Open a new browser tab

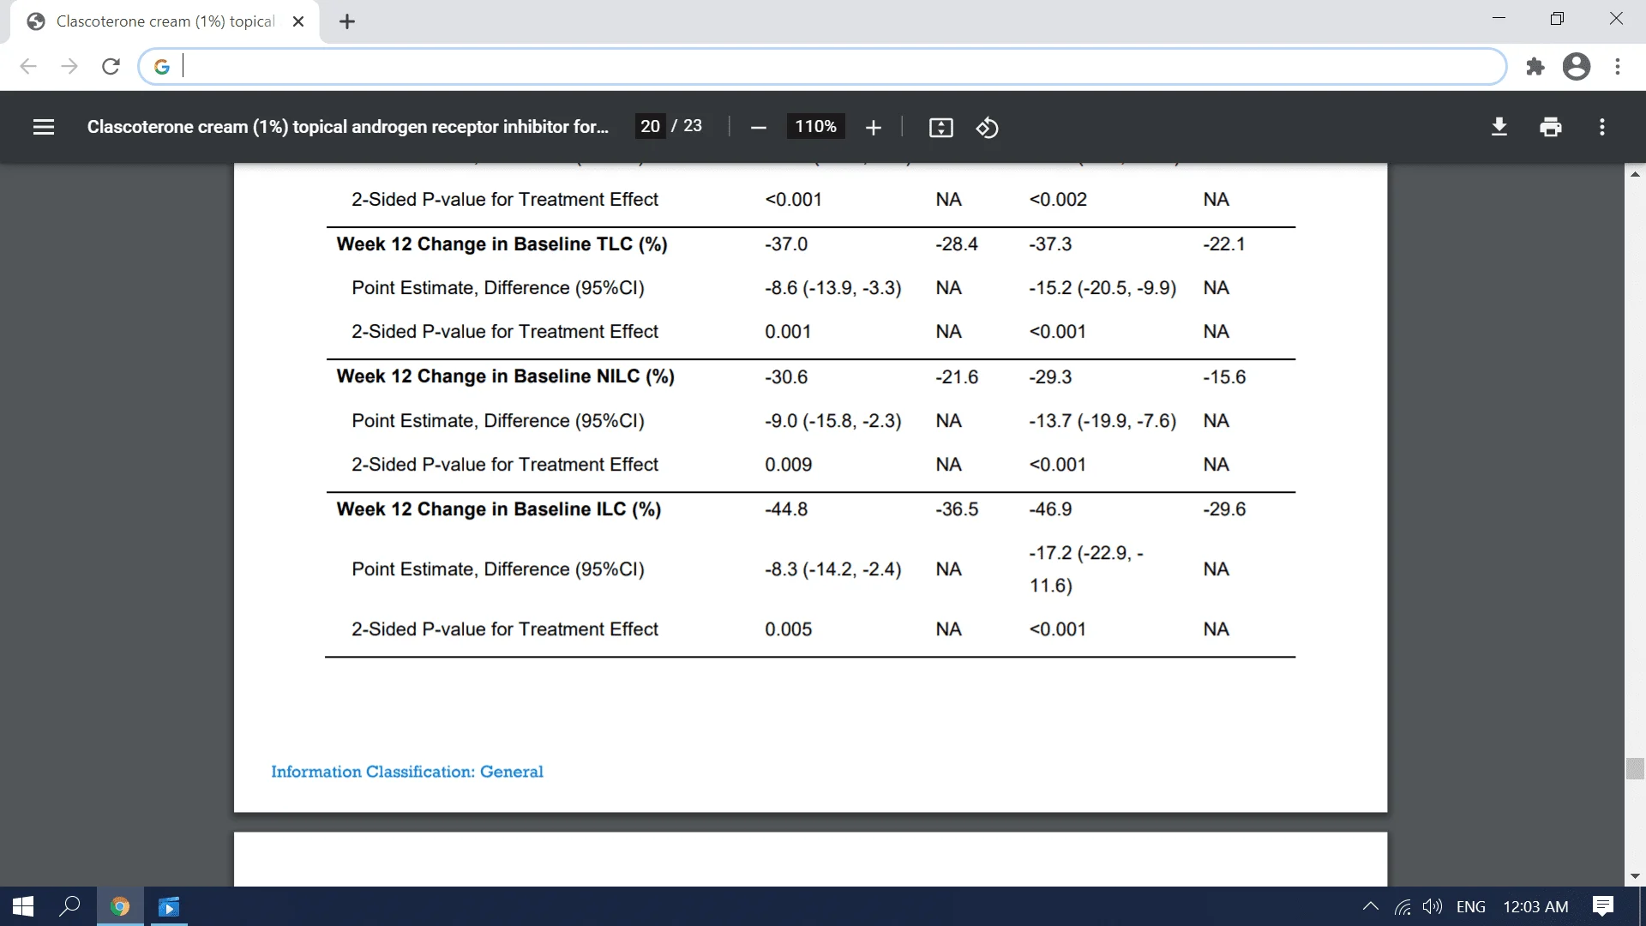pos(346,21)
